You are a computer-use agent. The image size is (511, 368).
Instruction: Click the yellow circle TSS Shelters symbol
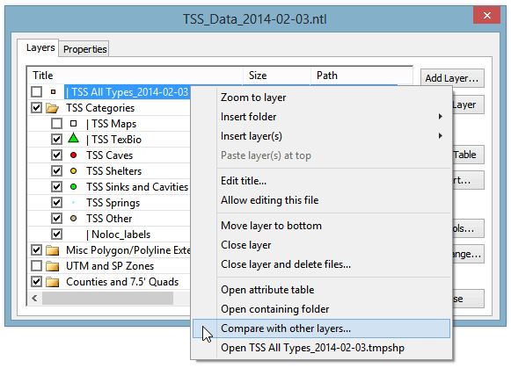point(73,170)
